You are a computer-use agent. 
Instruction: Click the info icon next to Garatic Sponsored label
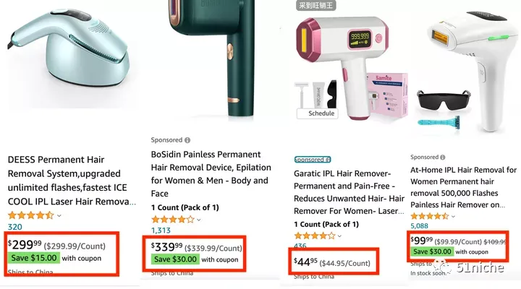click(328, 160)
